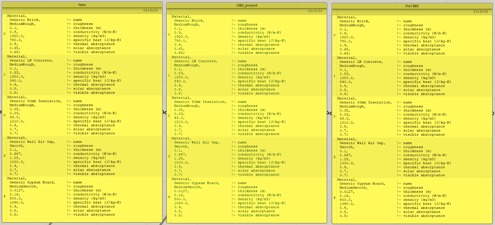Click Generic Gypsum Board in Pre1980 panel
The width and height of the screenshot is (495, 225).
pyautogui.click(x=362, y=184)
